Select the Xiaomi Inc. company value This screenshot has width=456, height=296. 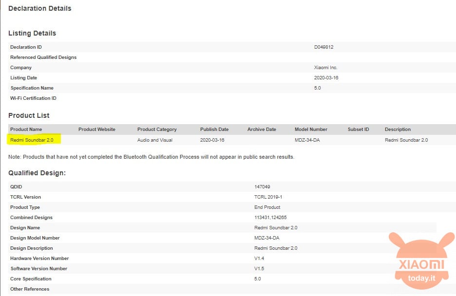point(326,67)
